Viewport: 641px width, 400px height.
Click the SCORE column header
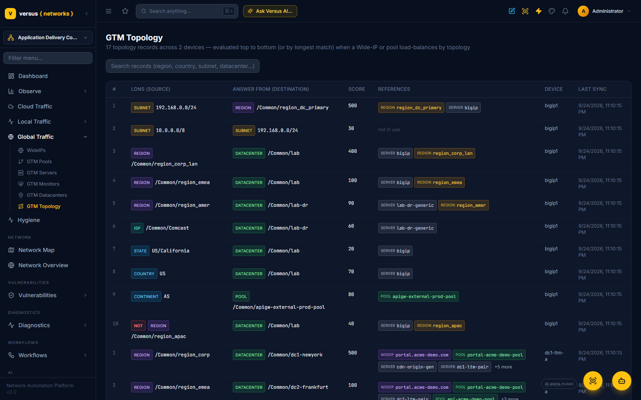357,89
